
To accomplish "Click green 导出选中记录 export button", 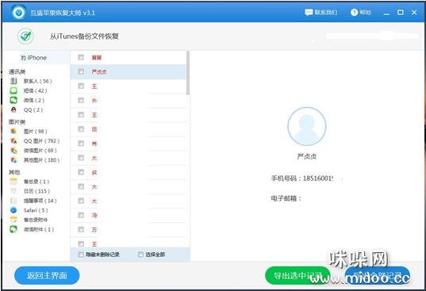I will tap(297, 275).
